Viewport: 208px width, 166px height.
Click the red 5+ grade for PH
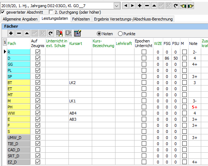[x=194, y=107]
